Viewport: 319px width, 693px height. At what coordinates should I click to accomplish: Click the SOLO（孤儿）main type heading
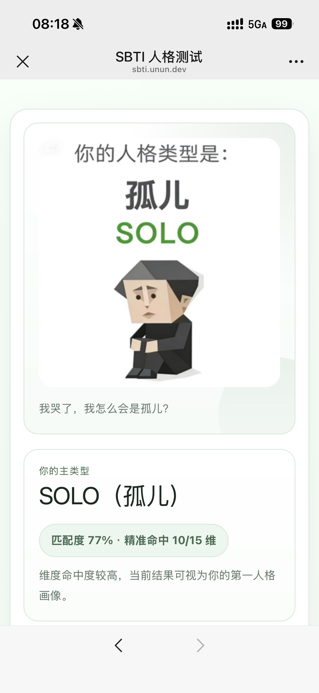[x=108, y=496]
